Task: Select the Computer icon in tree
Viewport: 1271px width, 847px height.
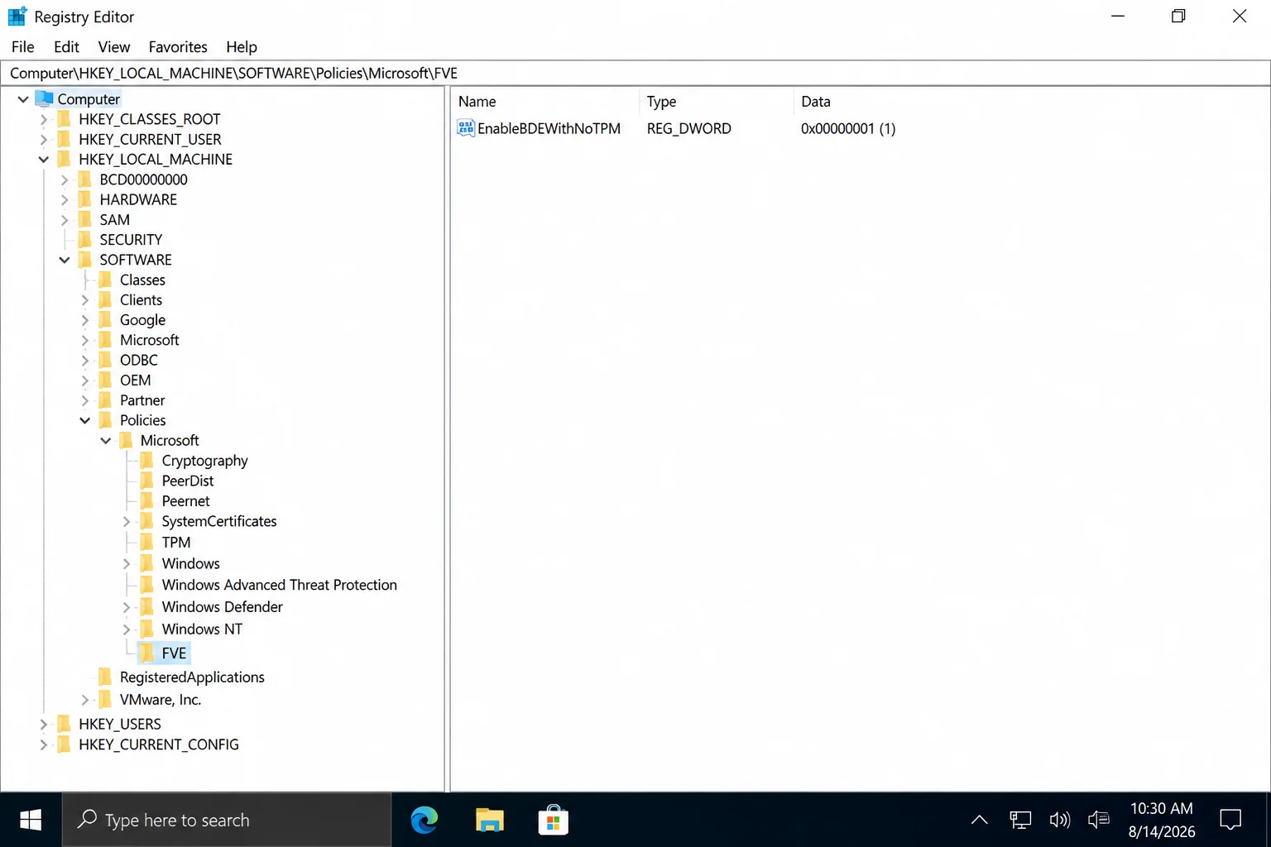Action: point(45,98)
